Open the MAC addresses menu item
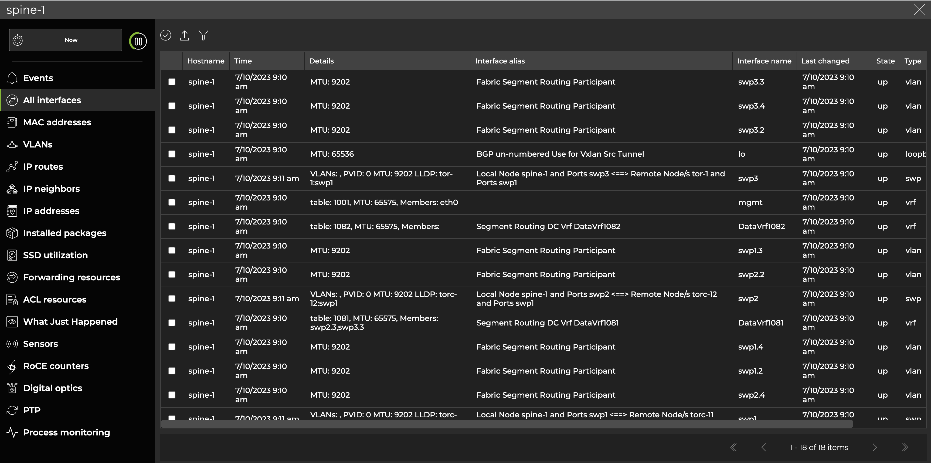Image resolution: width=931 pixels, height=463 pixels. pos(57,122)
